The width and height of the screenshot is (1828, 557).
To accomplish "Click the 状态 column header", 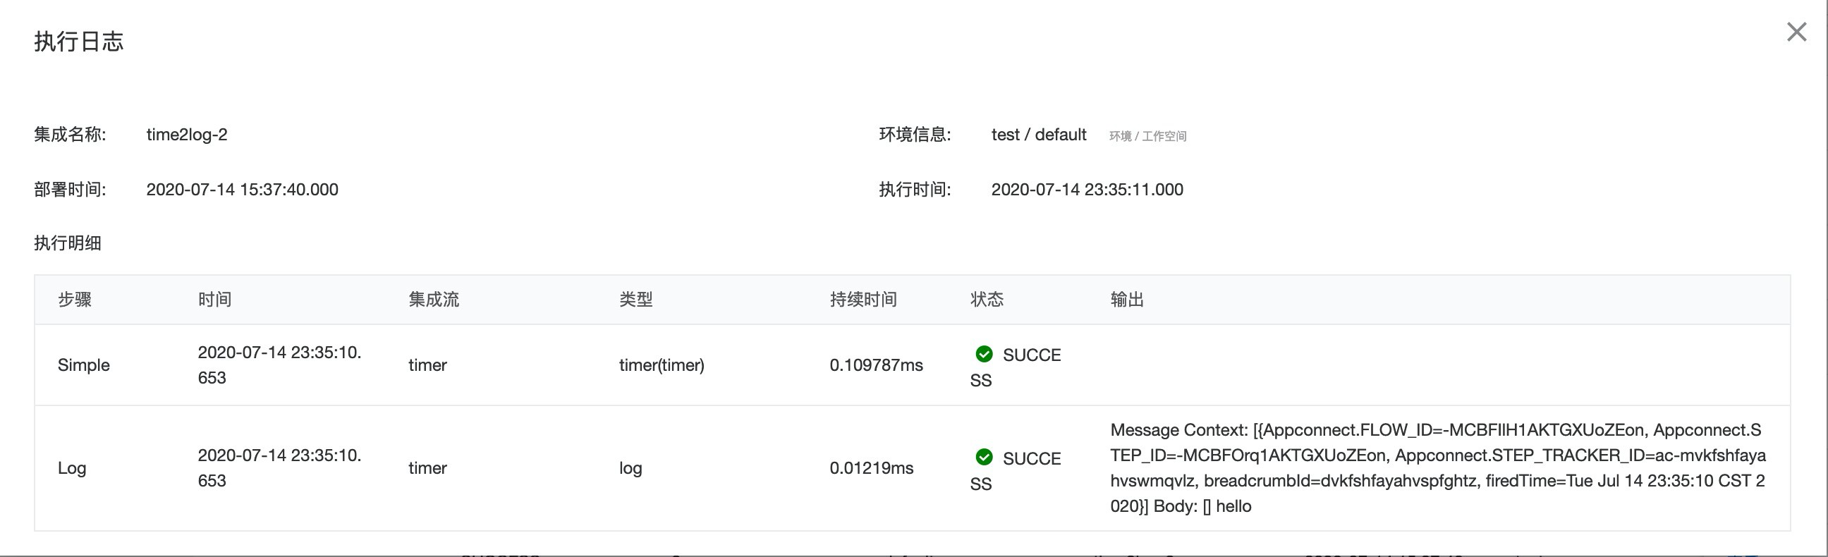I will tap(987, 300).
